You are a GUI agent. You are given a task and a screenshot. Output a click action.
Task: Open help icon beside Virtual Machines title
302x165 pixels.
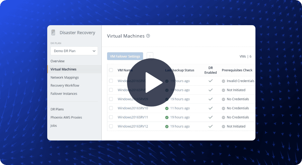coord(148,36)
